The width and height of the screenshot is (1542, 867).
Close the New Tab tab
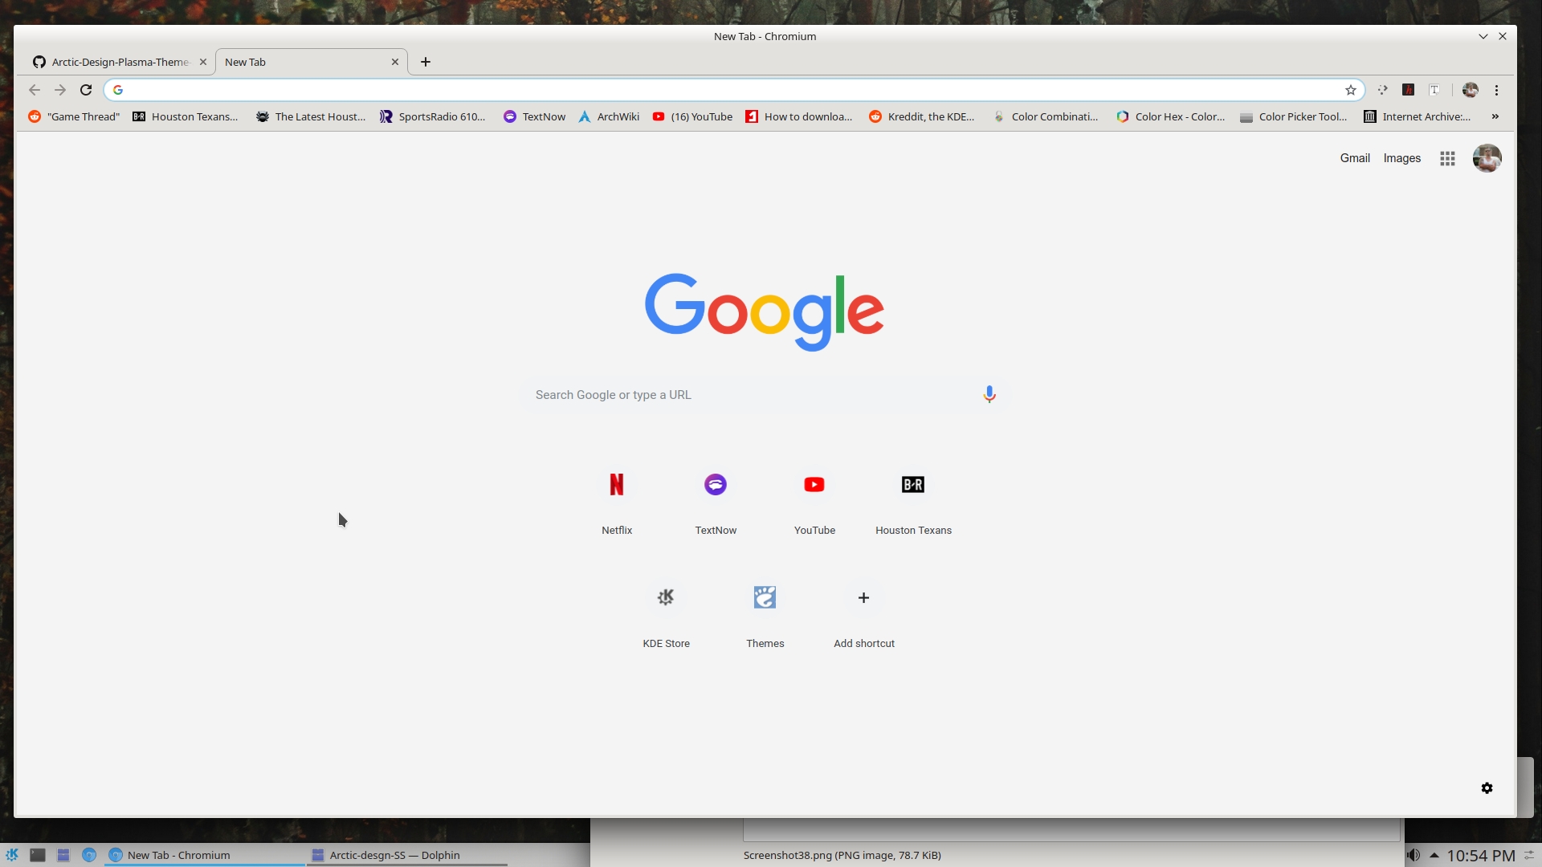[395, 62]
